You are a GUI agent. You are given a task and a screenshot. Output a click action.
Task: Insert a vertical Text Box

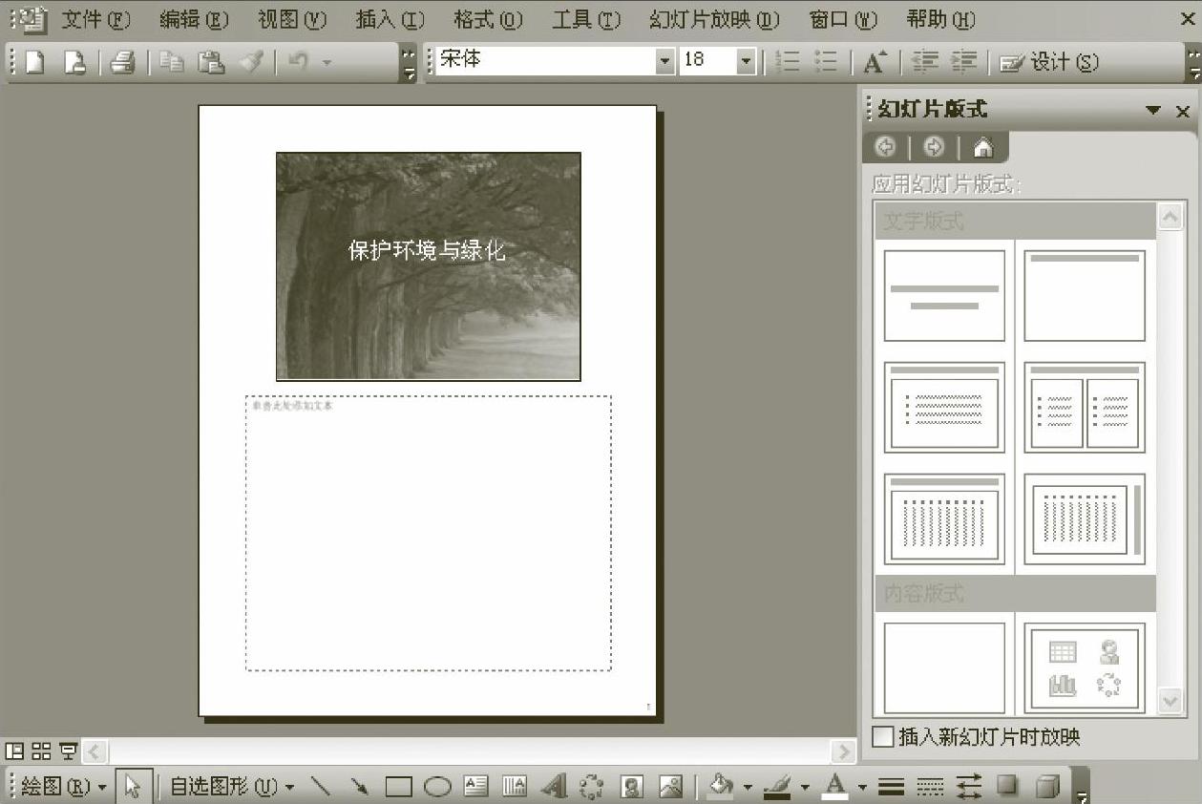tap(515, 787)
